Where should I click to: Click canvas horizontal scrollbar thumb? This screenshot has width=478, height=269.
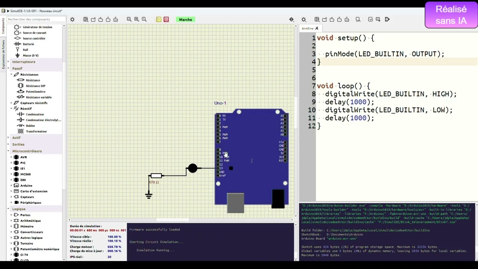click(173, 220)
